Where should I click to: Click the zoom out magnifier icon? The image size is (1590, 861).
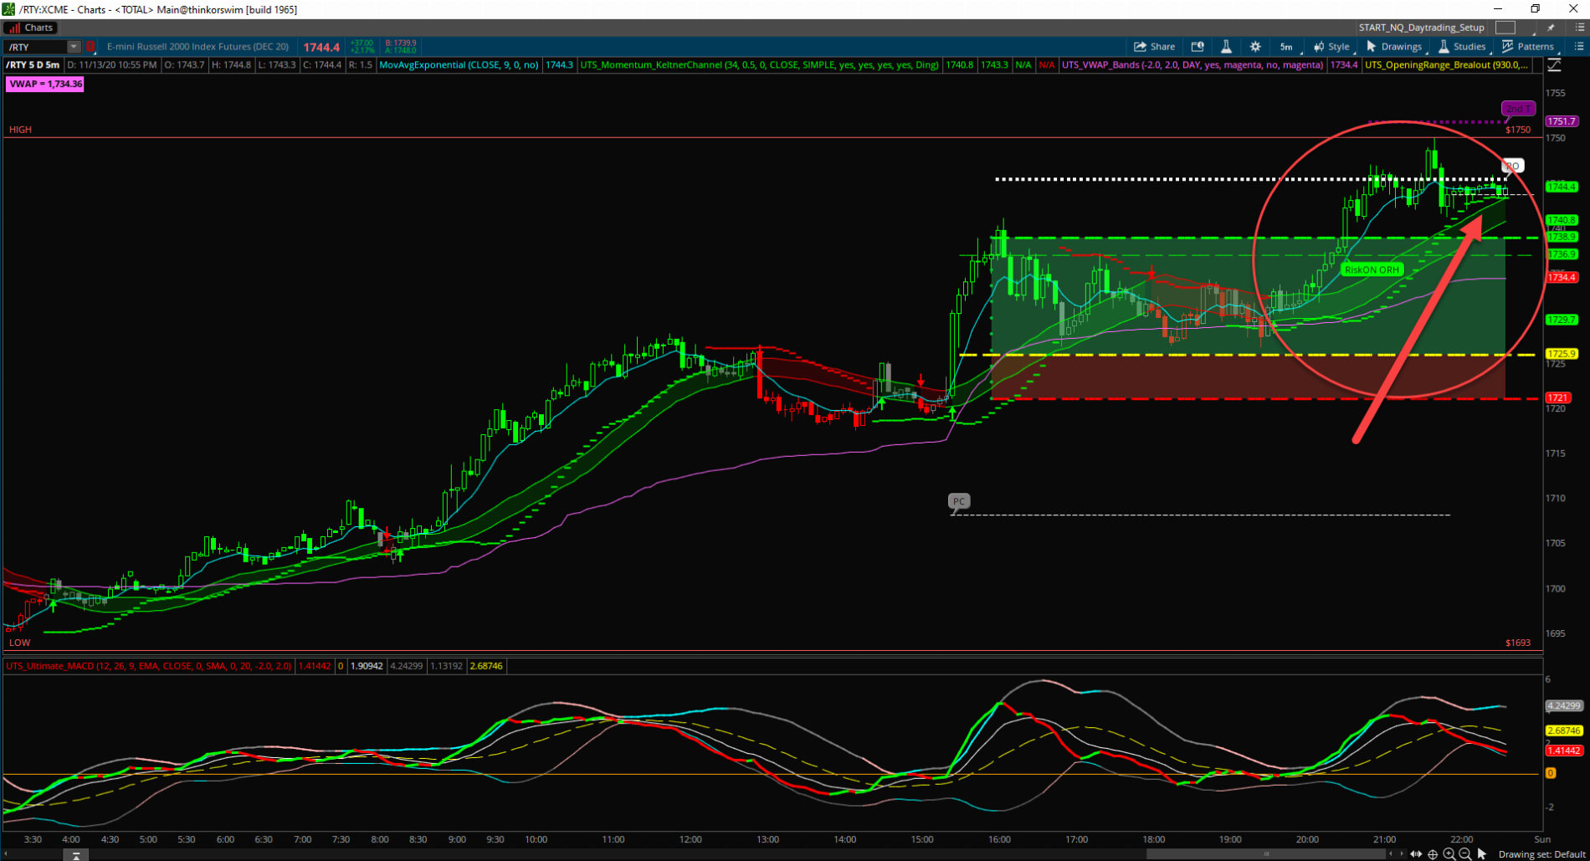pos(1465,854)
